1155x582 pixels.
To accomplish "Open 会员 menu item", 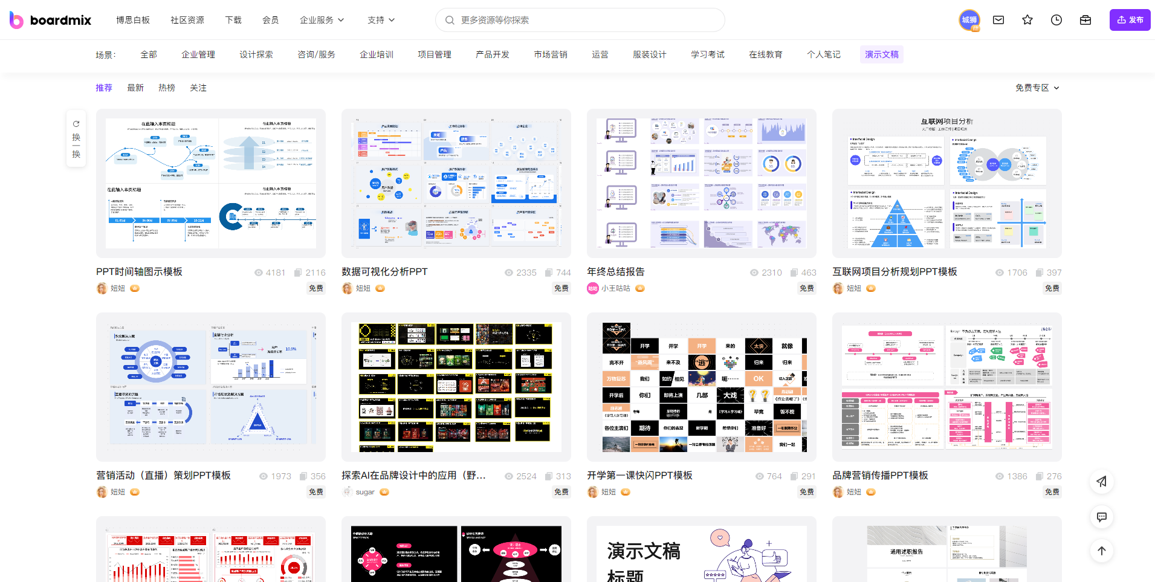I will [x=270, y=20].
